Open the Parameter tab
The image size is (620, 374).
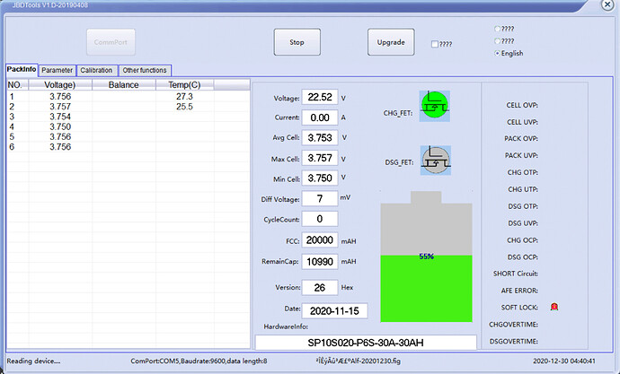pos(58,70)
